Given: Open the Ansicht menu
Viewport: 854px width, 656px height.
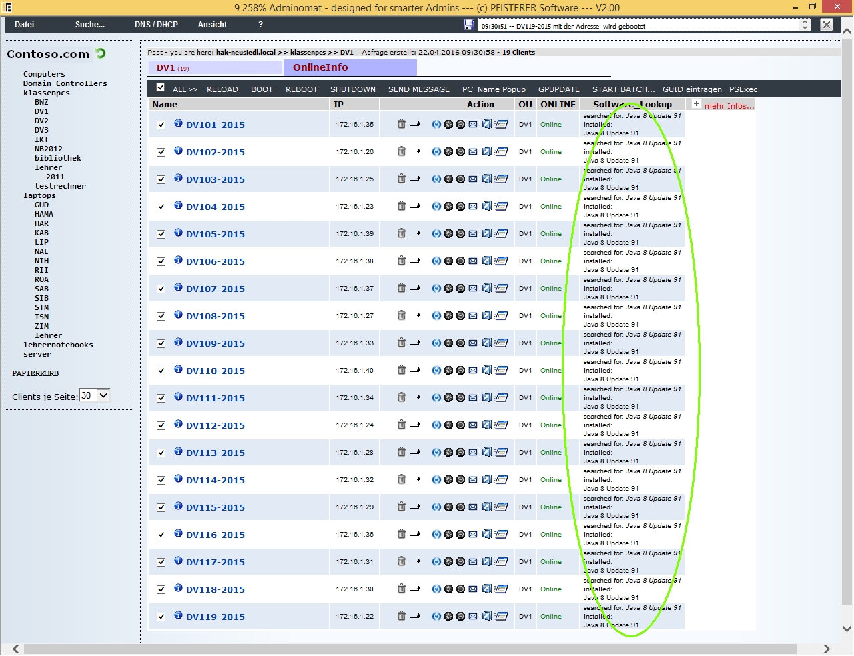Looking at the screenshot, I should pyautogui.click(x=213, y=25).
